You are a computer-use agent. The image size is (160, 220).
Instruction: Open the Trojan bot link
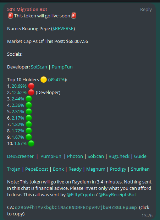(x=14, y=169)
